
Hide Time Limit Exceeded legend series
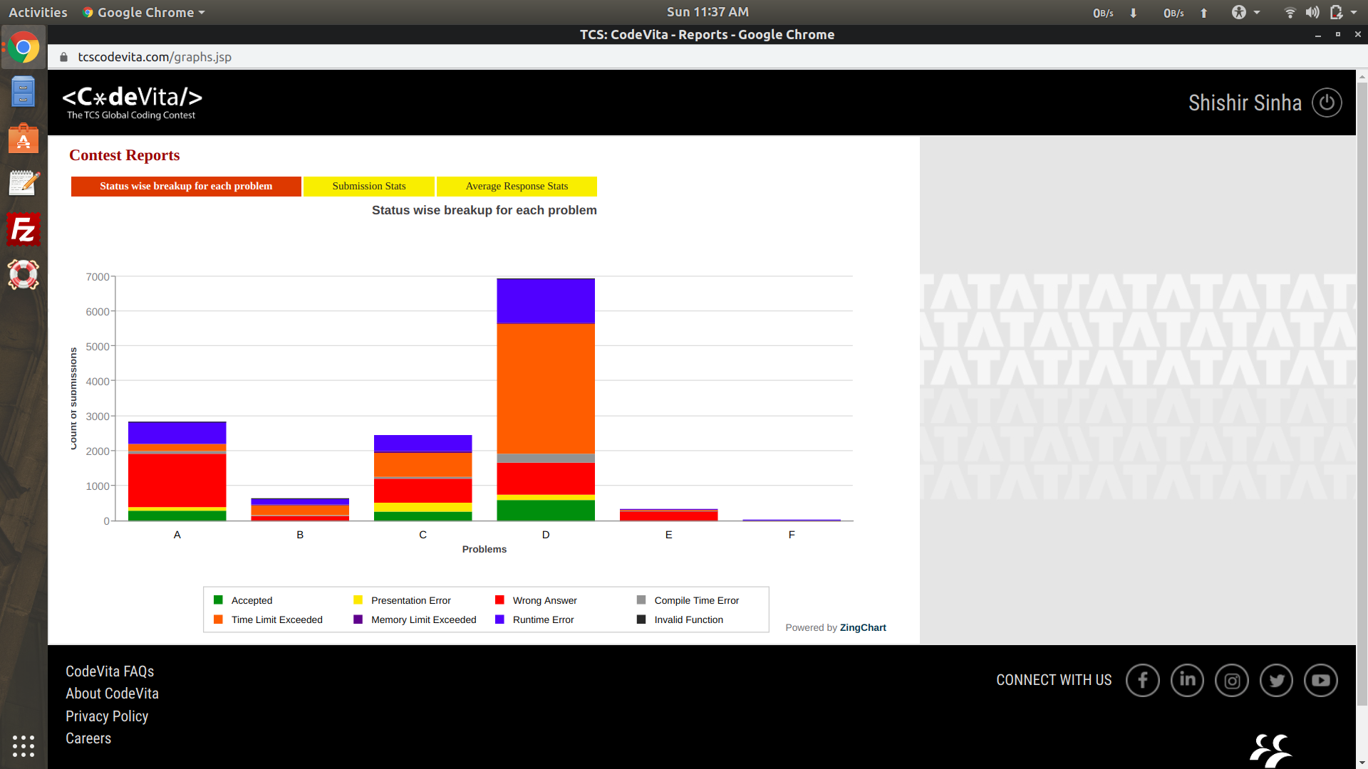(x=276, y=619)
